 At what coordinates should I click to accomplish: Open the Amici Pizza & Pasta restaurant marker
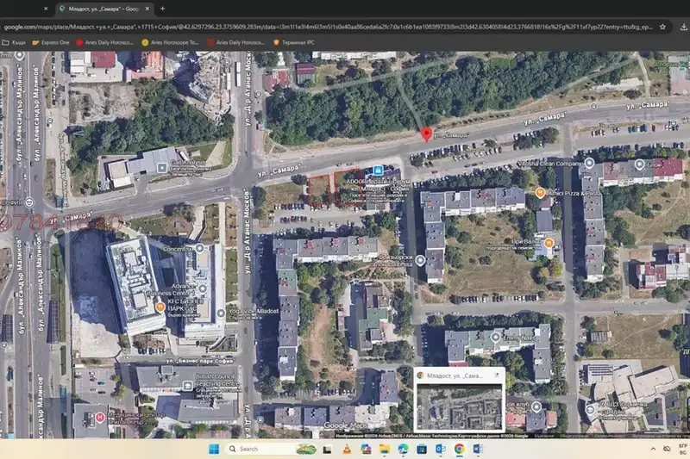point(540,192)
